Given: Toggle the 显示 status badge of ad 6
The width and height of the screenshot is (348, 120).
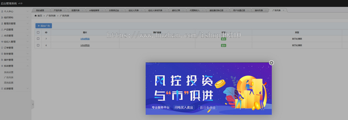Looking at the screenshot, I should (224, 45).
